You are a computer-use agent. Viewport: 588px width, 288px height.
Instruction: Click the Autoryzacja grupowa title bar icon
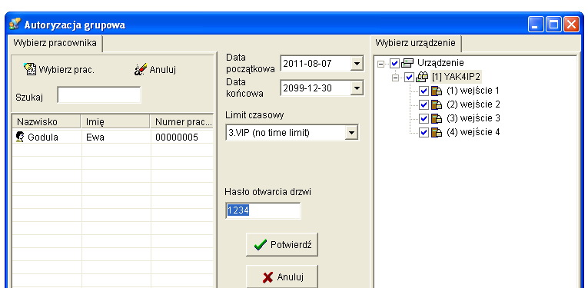coord(15,24)
